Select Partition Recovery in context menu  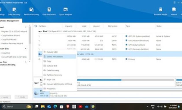(60, 75)
